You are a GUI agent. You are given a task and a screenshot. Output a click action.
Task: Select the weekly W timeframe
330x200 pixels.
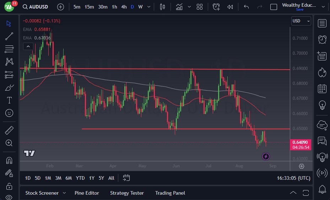click(140, 7)
